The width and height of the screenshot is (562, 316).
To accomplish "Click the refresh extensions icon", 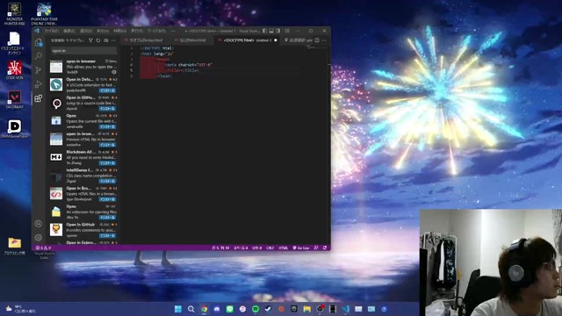I will click(x=98, y=40).
